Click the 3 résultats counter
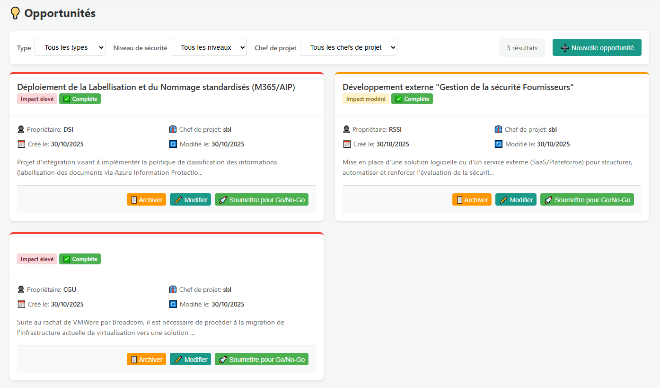The image size is (660, 388). (x=522, y=47)
